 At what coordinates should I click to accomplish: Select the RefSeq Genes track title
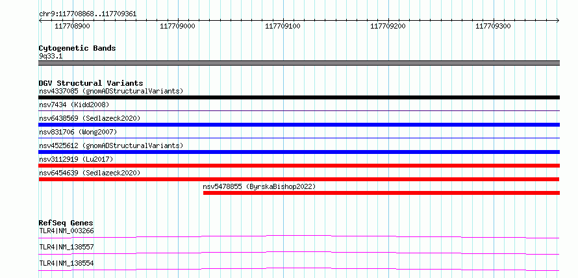coord(66,223)
